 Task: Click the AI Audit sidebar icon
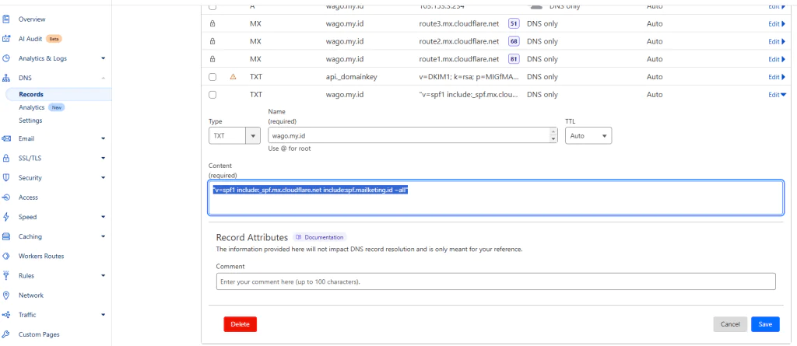[x=6, y=38]
